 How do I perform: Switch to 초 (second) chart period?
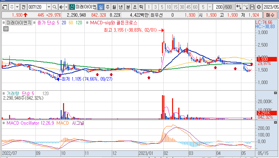[x=135, y=7]
